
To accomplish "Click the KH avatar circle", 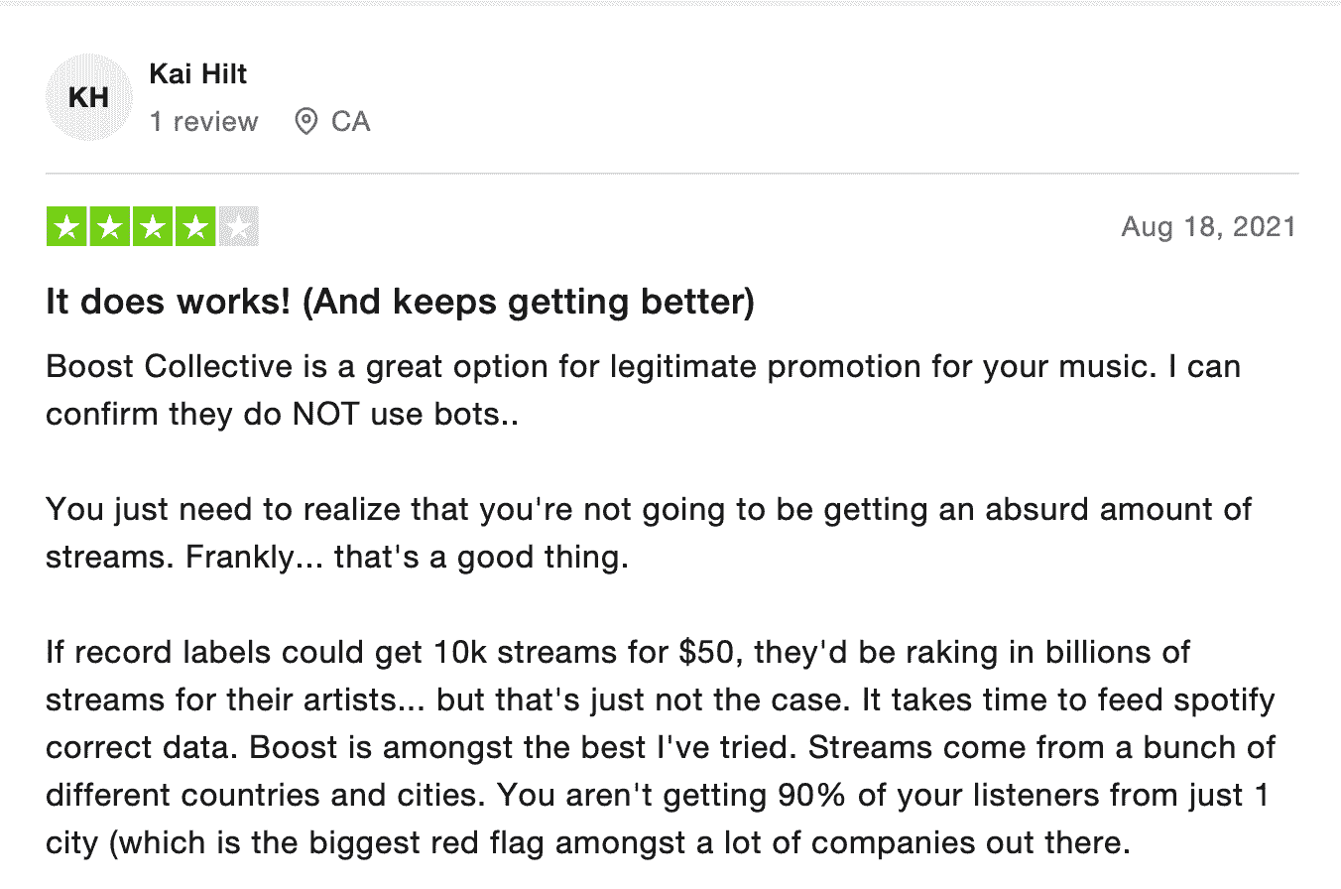I will point(89,97).
